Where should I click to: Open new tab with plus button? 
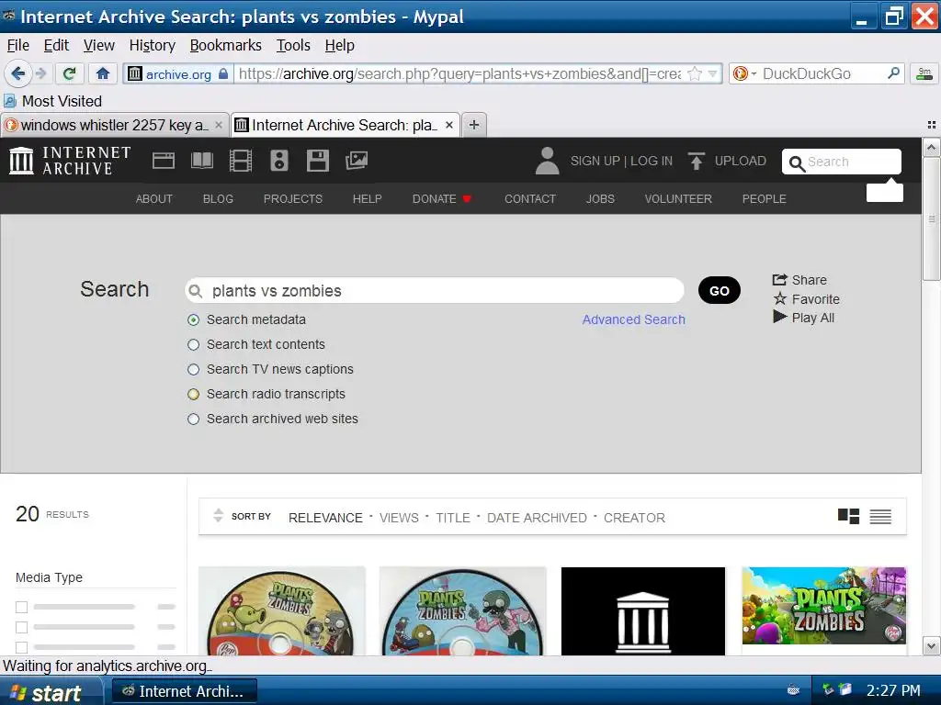474,125
